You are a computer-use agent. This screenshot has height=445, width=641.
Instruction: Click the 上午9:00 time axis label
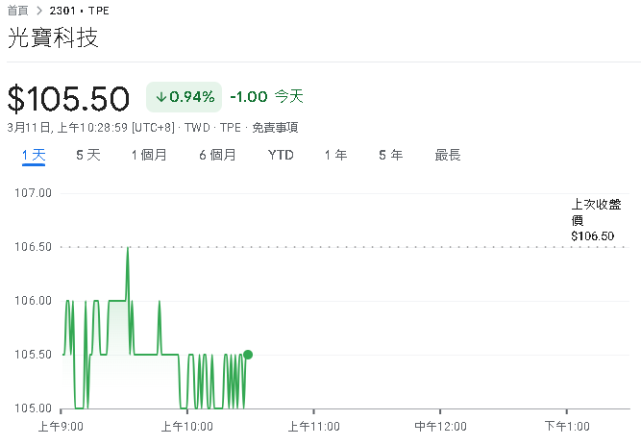coord(61,427)
